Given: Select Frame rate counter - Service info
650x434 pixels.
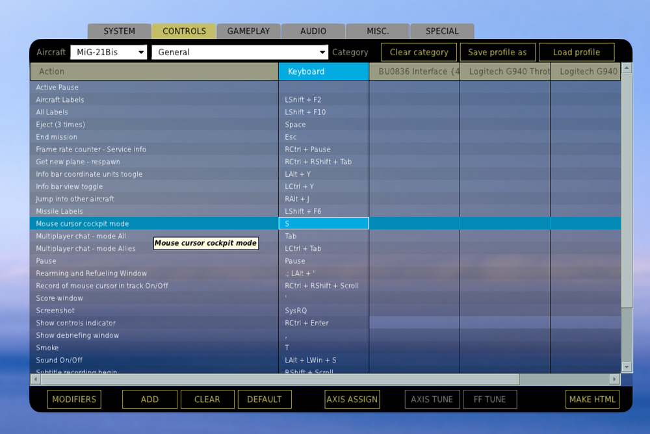Looking at the screenshot, I should pos(154,149).
